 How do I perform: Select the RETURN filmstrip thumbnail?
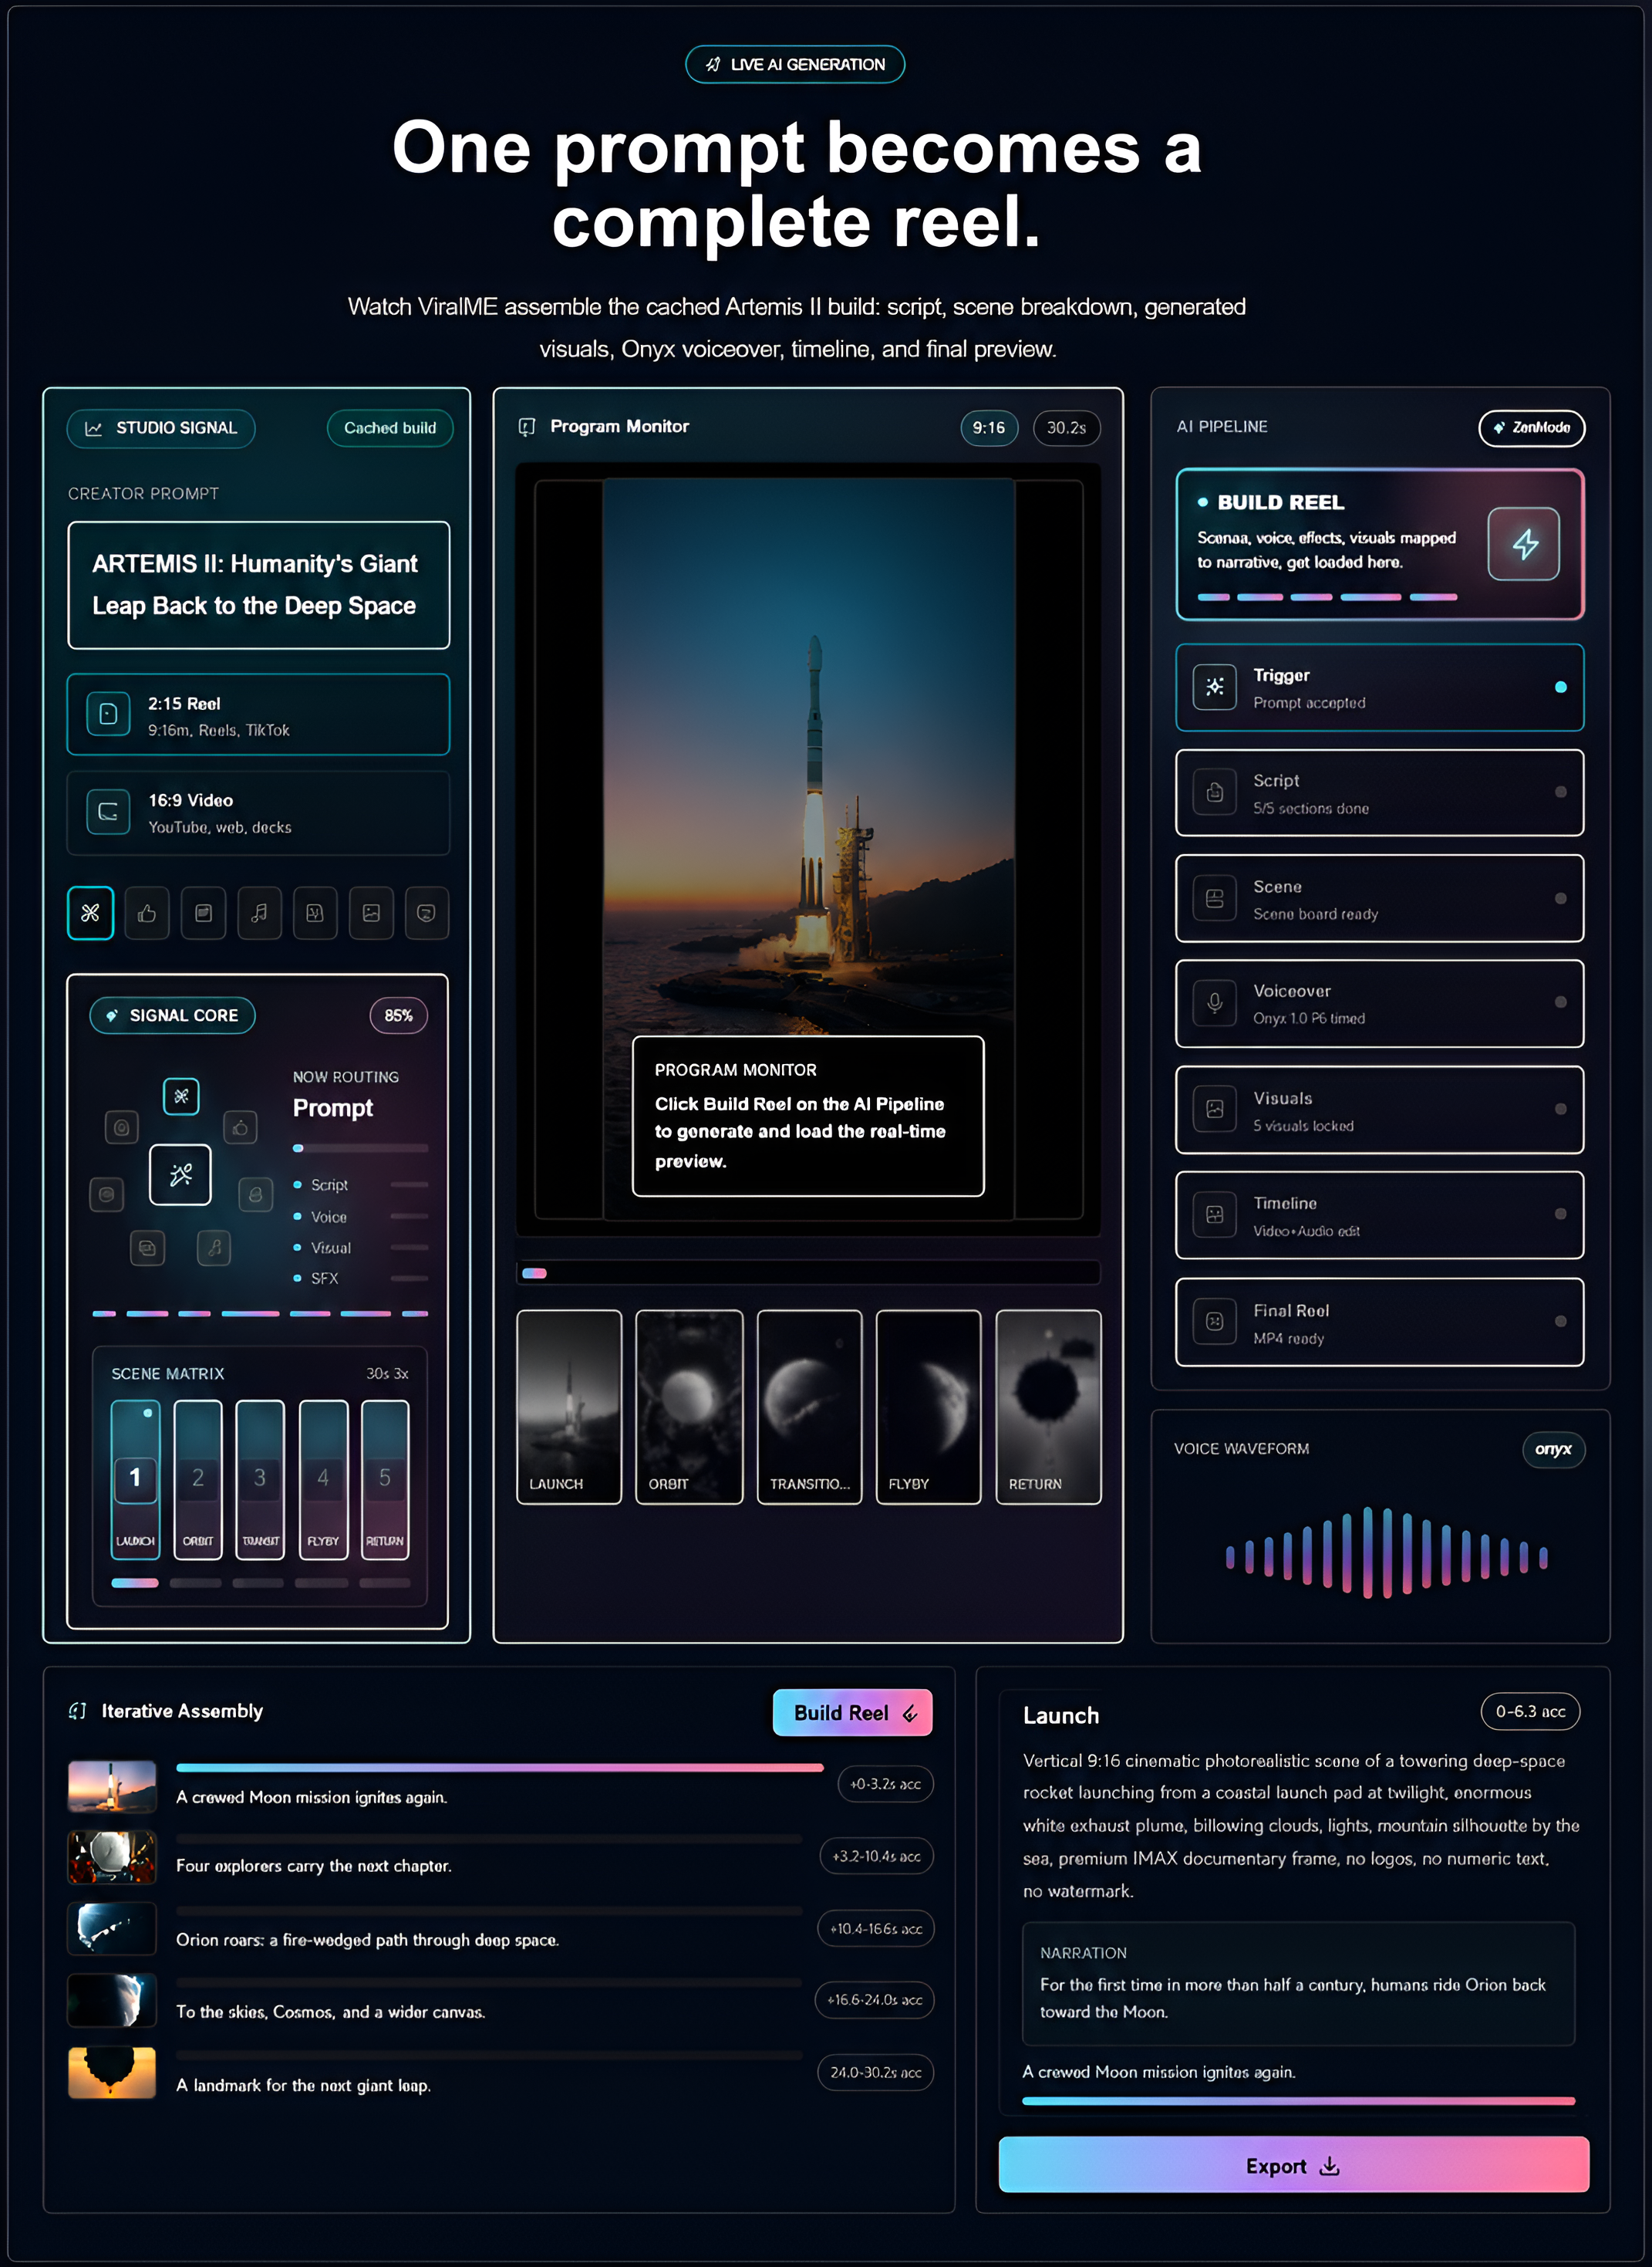1048,1407
